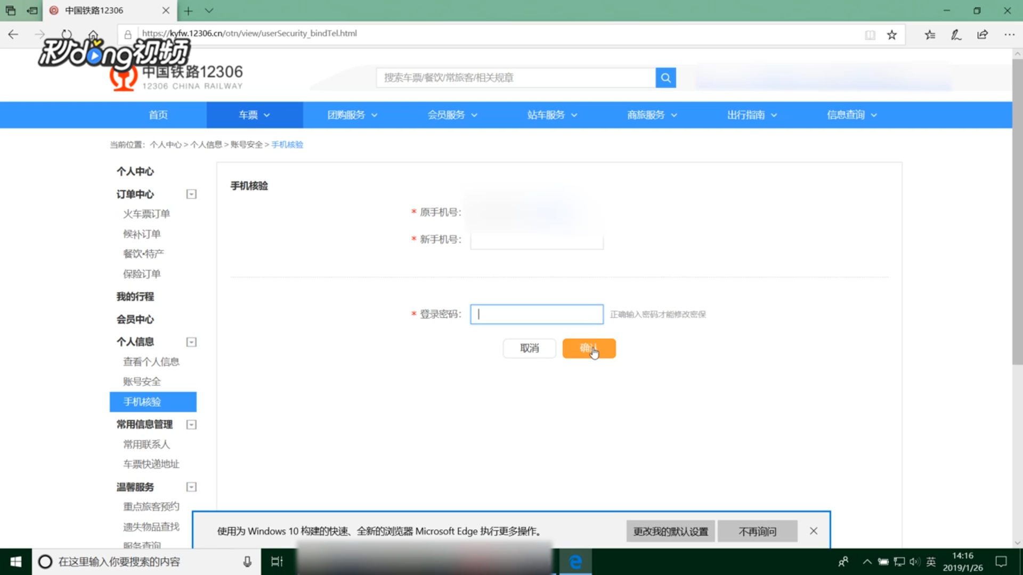Expand the 出行指南 navigation dropdown
Viewport: 1023px width, 575px height.
[751, 114]
